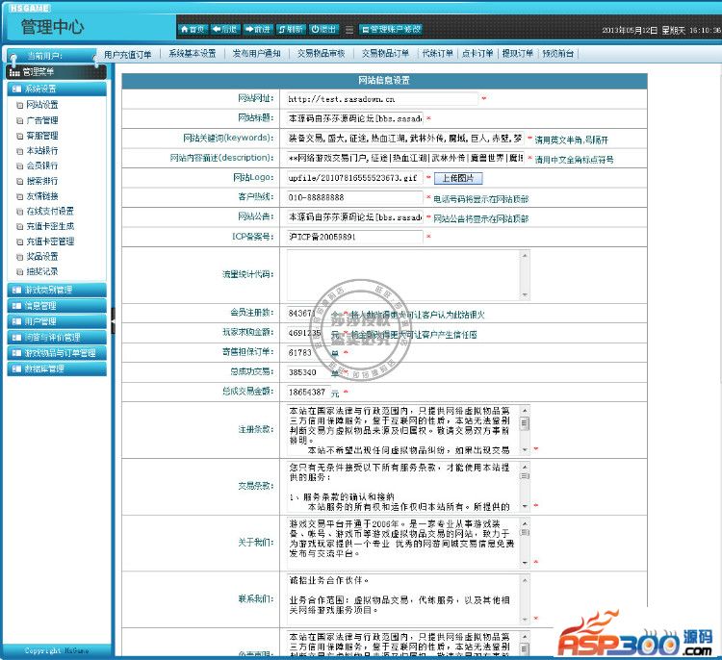Go forward with the 前进 arrow
The height and width of the screenshot is (660, 722).
coord(257,29)
